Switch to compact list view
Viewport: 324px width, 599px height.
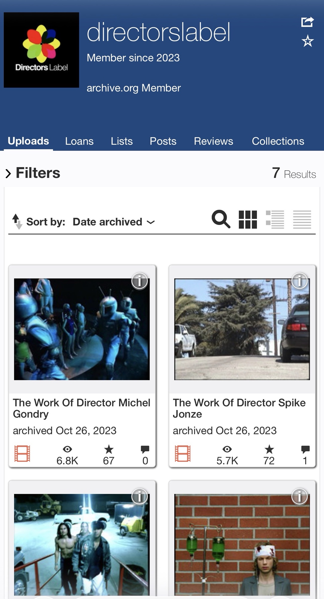coord(302,220)
